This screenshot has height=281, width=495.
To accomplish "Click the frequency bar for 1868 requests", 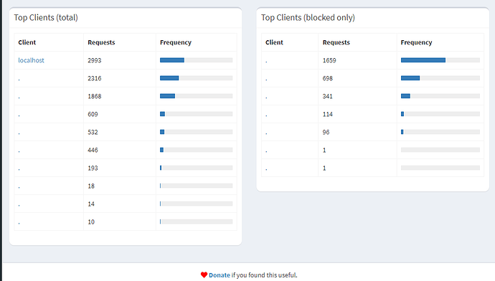I will pos(197,96).
